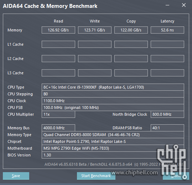Click the Motherboard MSI MPG Z790I field
The width and height of the screenshot is (192, 185).
point(113,148)
